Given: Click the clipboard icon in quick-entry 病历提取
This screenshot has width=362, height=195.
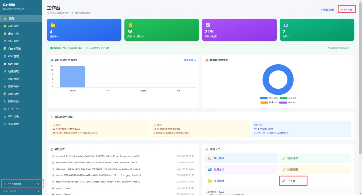Looking at the screenshot, I should pos(209,158).
